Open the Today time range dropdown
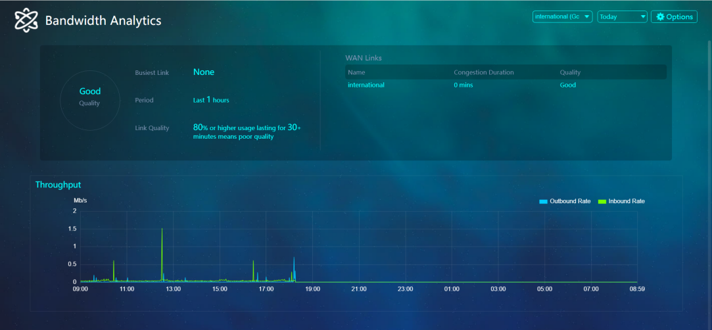712x330 pixels. [x=622, y=17]
